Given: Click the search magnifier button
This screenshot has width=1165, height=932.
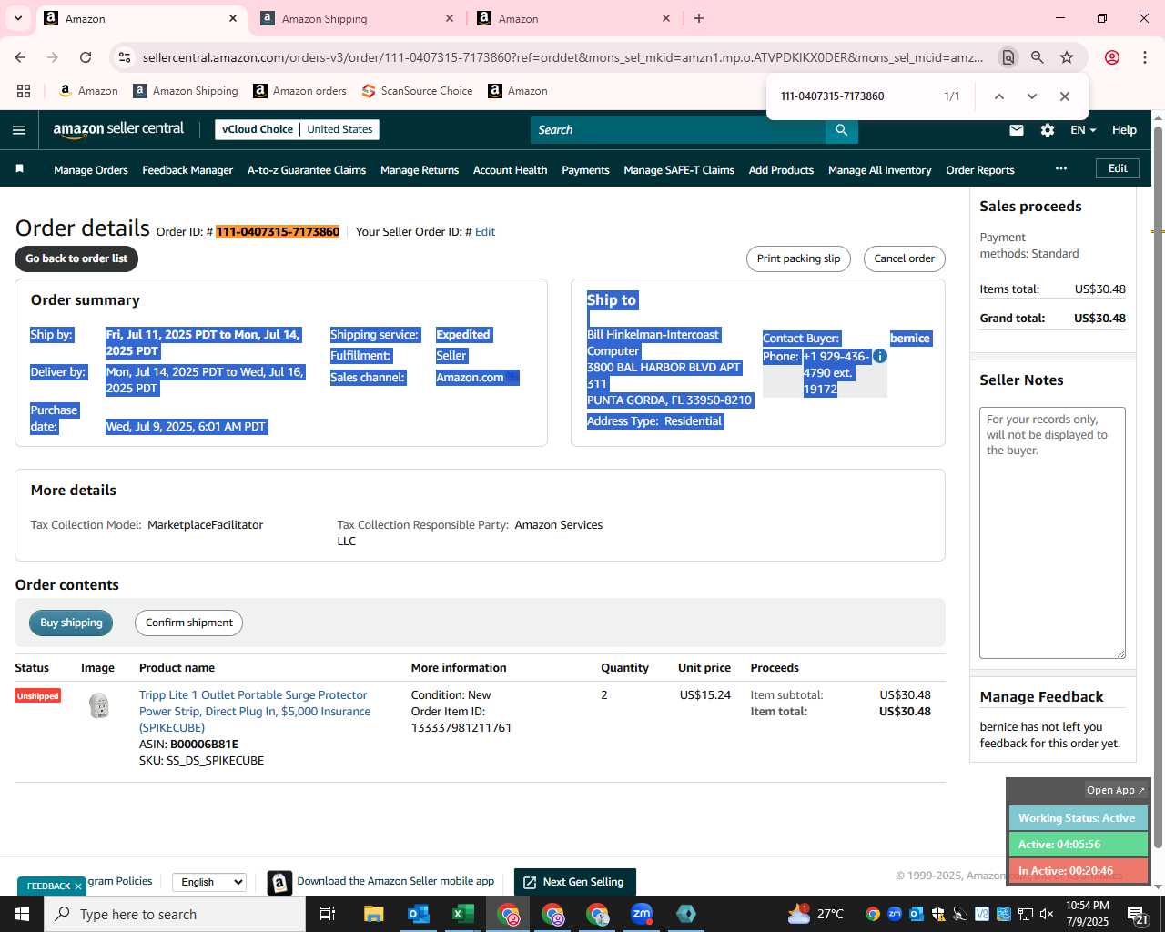Looking at the screenshot, I should (842, 130).
